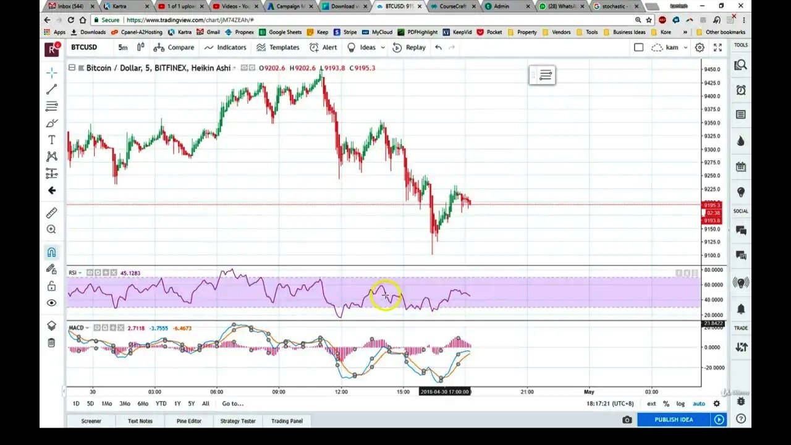This screenshot has width=791, height=445.
Task: Select the trend line drawing tool
Action: coord(52,90)
